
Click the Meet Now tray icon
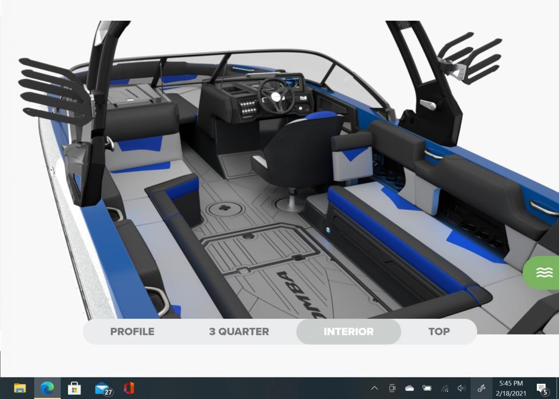392,388
